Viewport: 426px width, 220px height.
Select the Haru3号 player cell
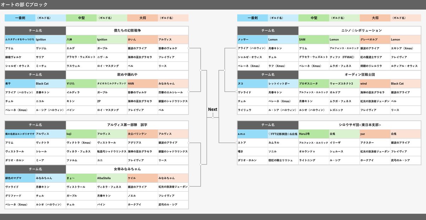[314, 134]
